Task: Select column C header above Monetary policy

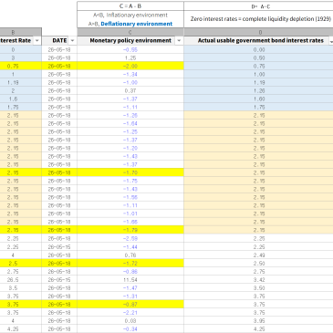Action: pos(130,32)
